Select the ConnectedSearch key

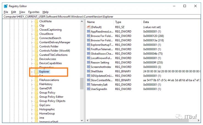pyautogui.click(x=50, y=38)
